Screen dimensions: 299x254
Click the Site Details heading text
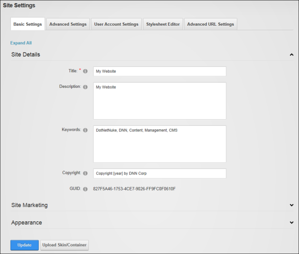[x=26, y=55]
